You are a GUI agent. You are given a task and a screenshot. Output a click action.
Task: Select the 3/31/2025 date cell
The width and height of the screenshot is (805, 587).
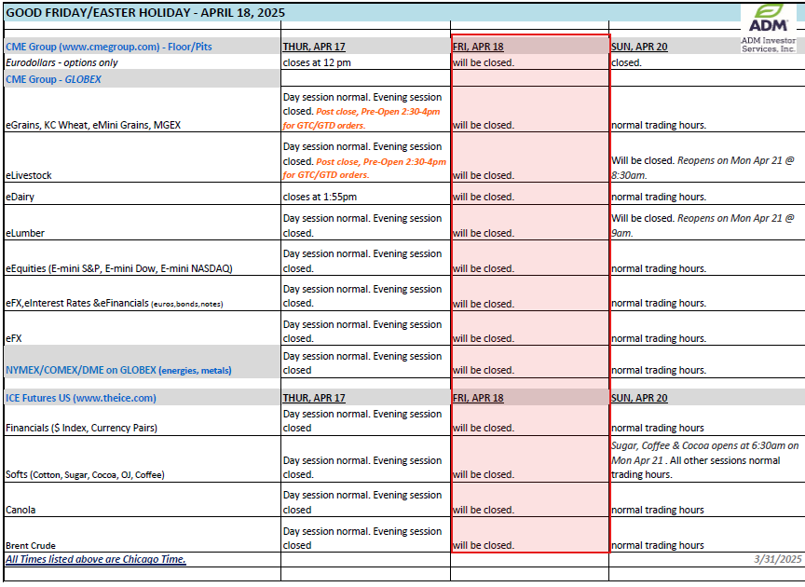[777, 559]
